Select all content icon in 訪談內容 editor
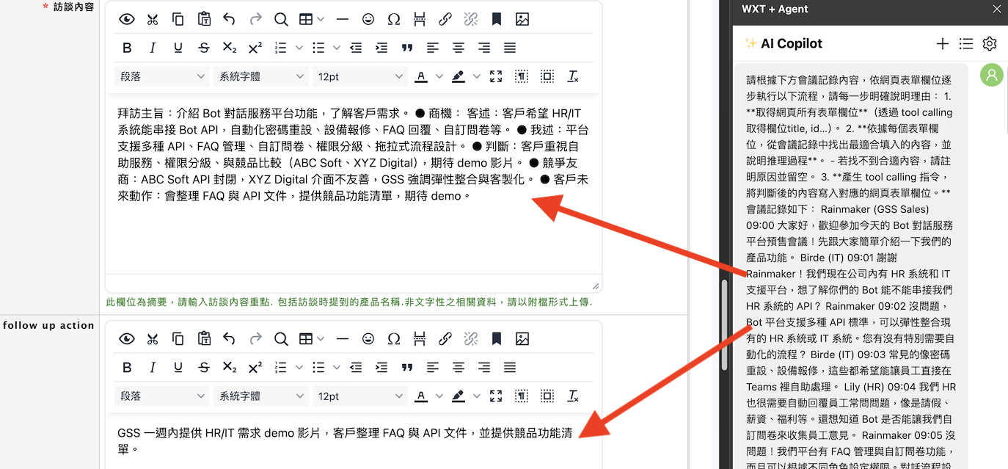Screen dimensions: 1008x469 (547, 76)
